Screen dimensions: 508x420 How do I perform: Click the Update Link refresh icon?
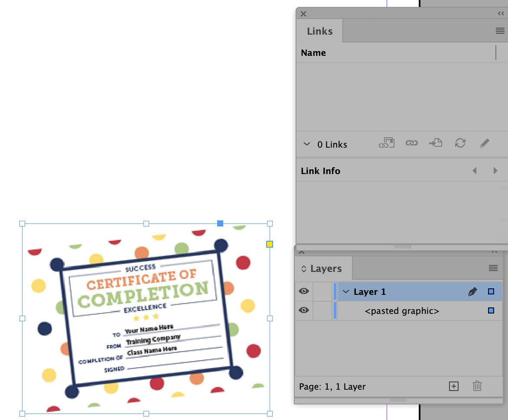pyautogui.click(x=460, y=143)
